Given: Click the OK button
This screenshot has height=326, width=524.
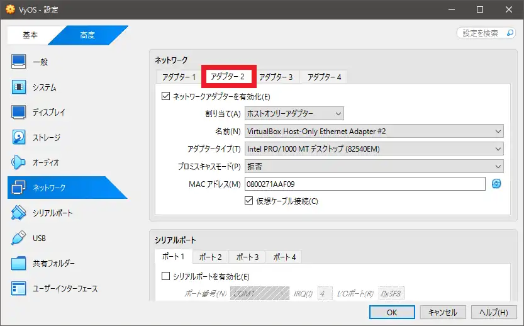Looking at the screenshot, I should [392, 312].
